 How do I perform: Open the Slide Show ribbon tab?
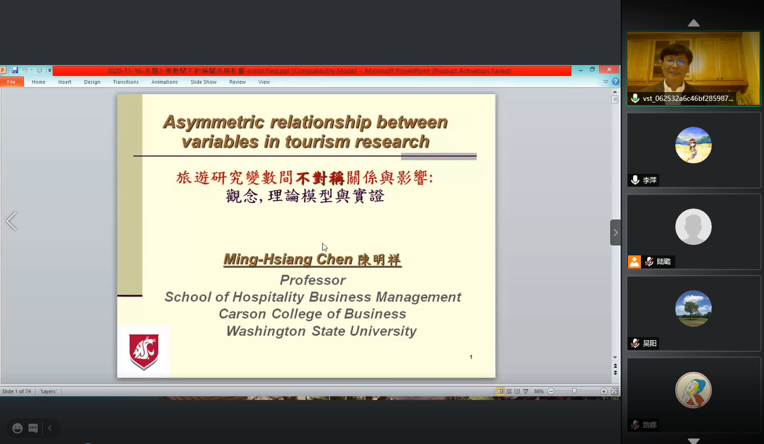click(203, 82)
